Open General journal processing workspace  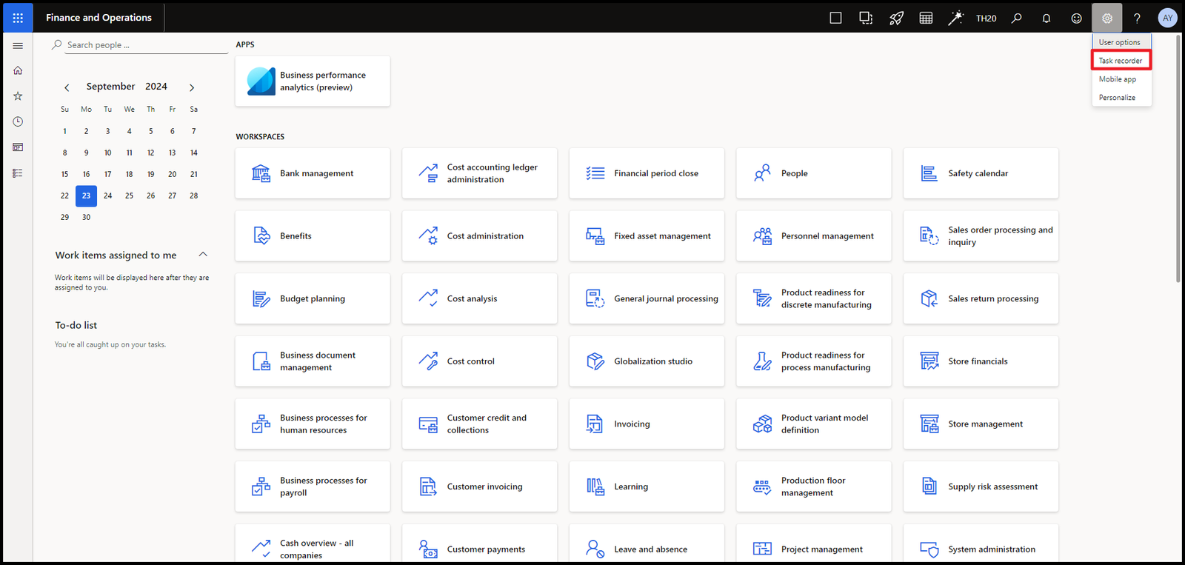[647, 298]
